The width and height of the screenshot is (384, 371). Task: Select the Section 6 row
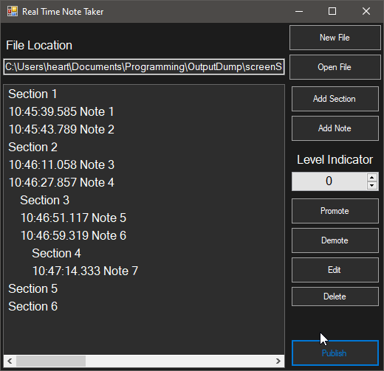[x=144, y=306]
